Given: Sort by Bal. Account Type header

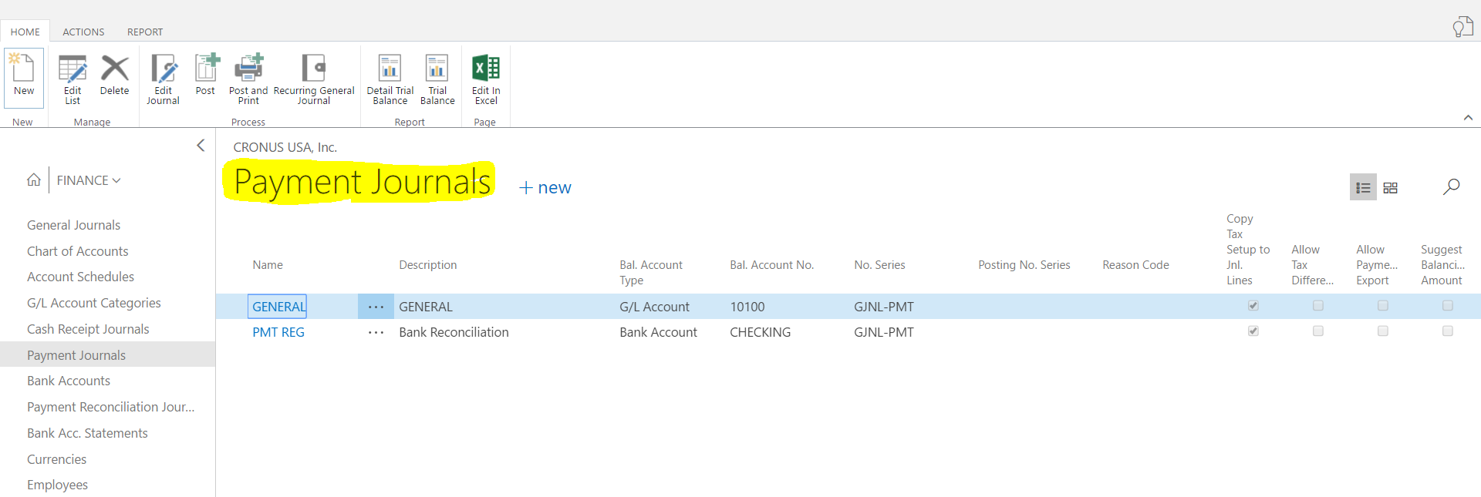Looking at the screenshot, I should pyautogui.click(x=651, y=273).
